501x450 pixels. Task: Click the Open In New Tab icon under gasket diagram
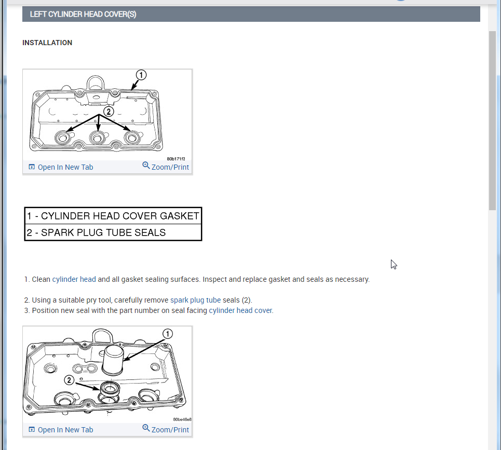pos(32,167)
